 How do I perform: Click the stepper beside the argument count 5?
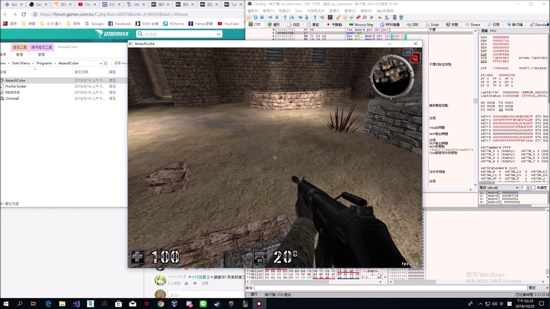528,188
